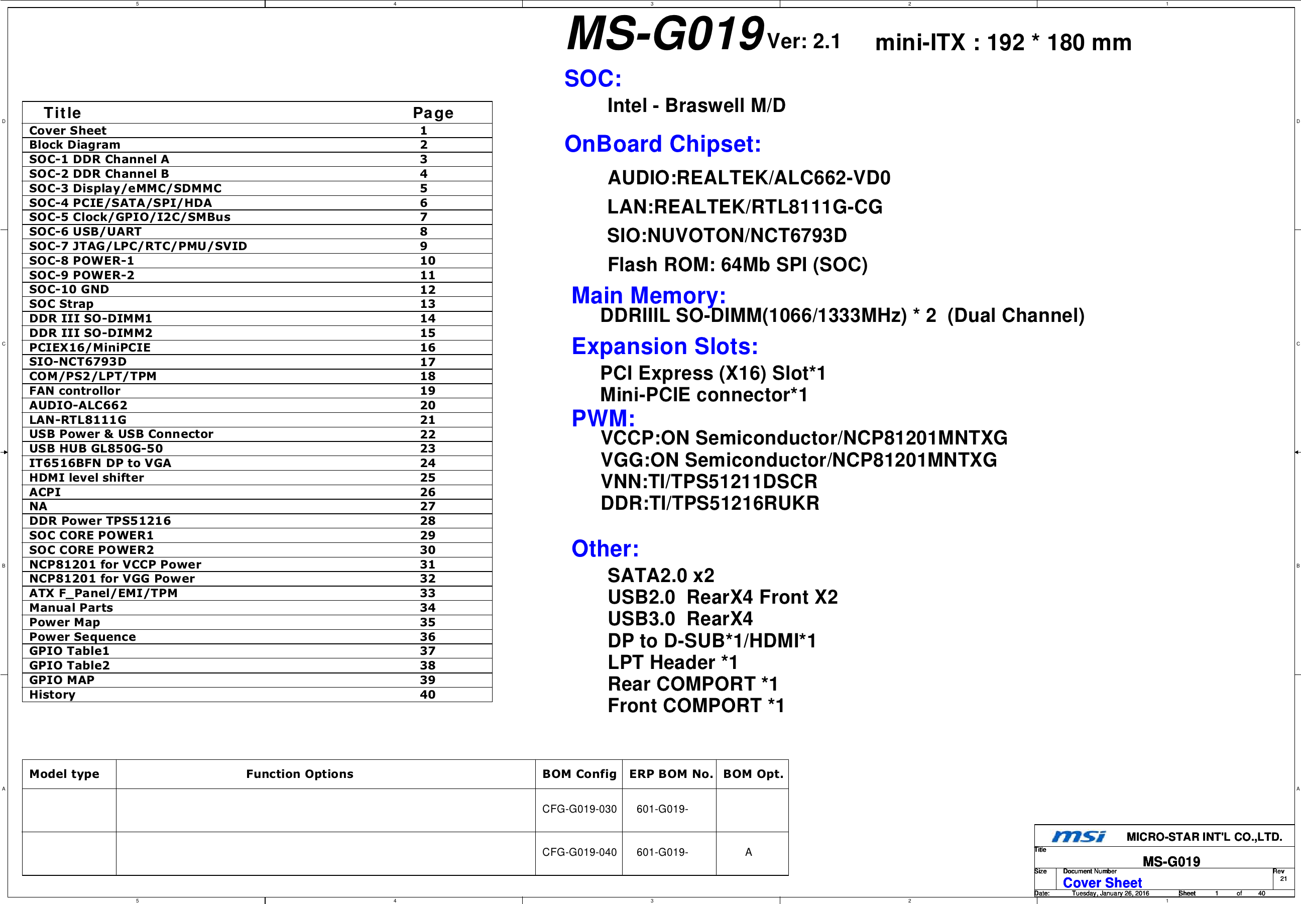Click the History entry on page 40
This screenshot has height=904, width=1301.
click(52, 695)
